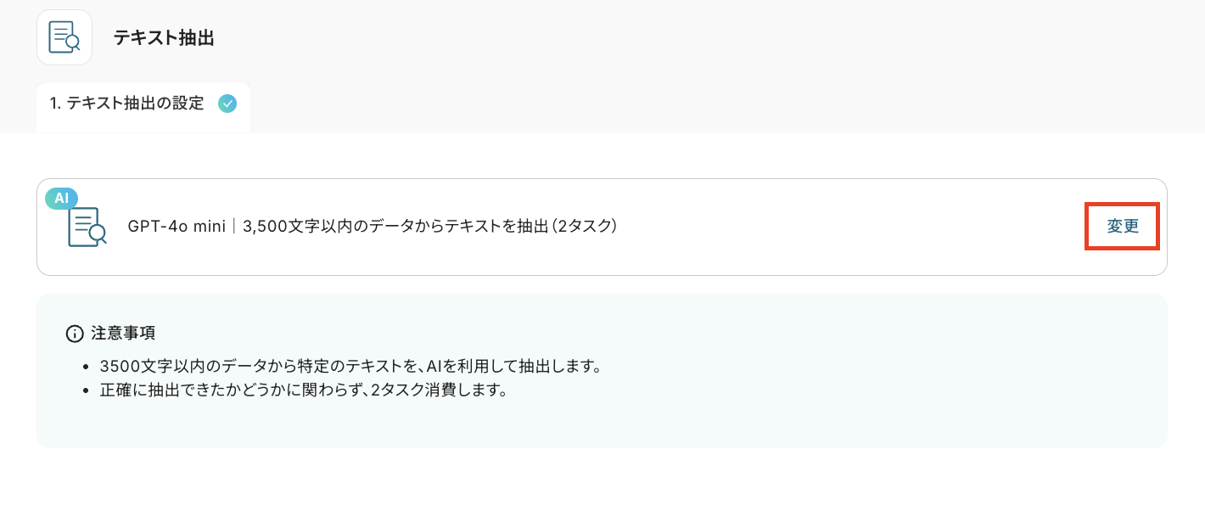Click the green checkmark on the settings tab

[227, 104]
